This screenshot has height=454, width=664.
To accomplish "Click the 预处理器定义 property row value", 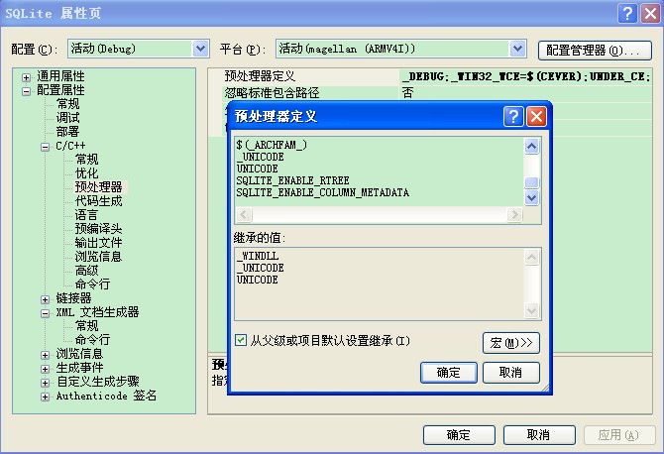I will 525,76.
